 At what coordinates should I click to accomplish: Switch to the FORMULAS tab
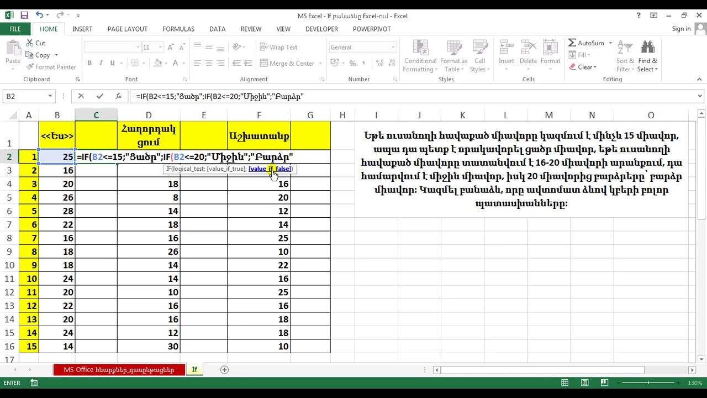178,29
